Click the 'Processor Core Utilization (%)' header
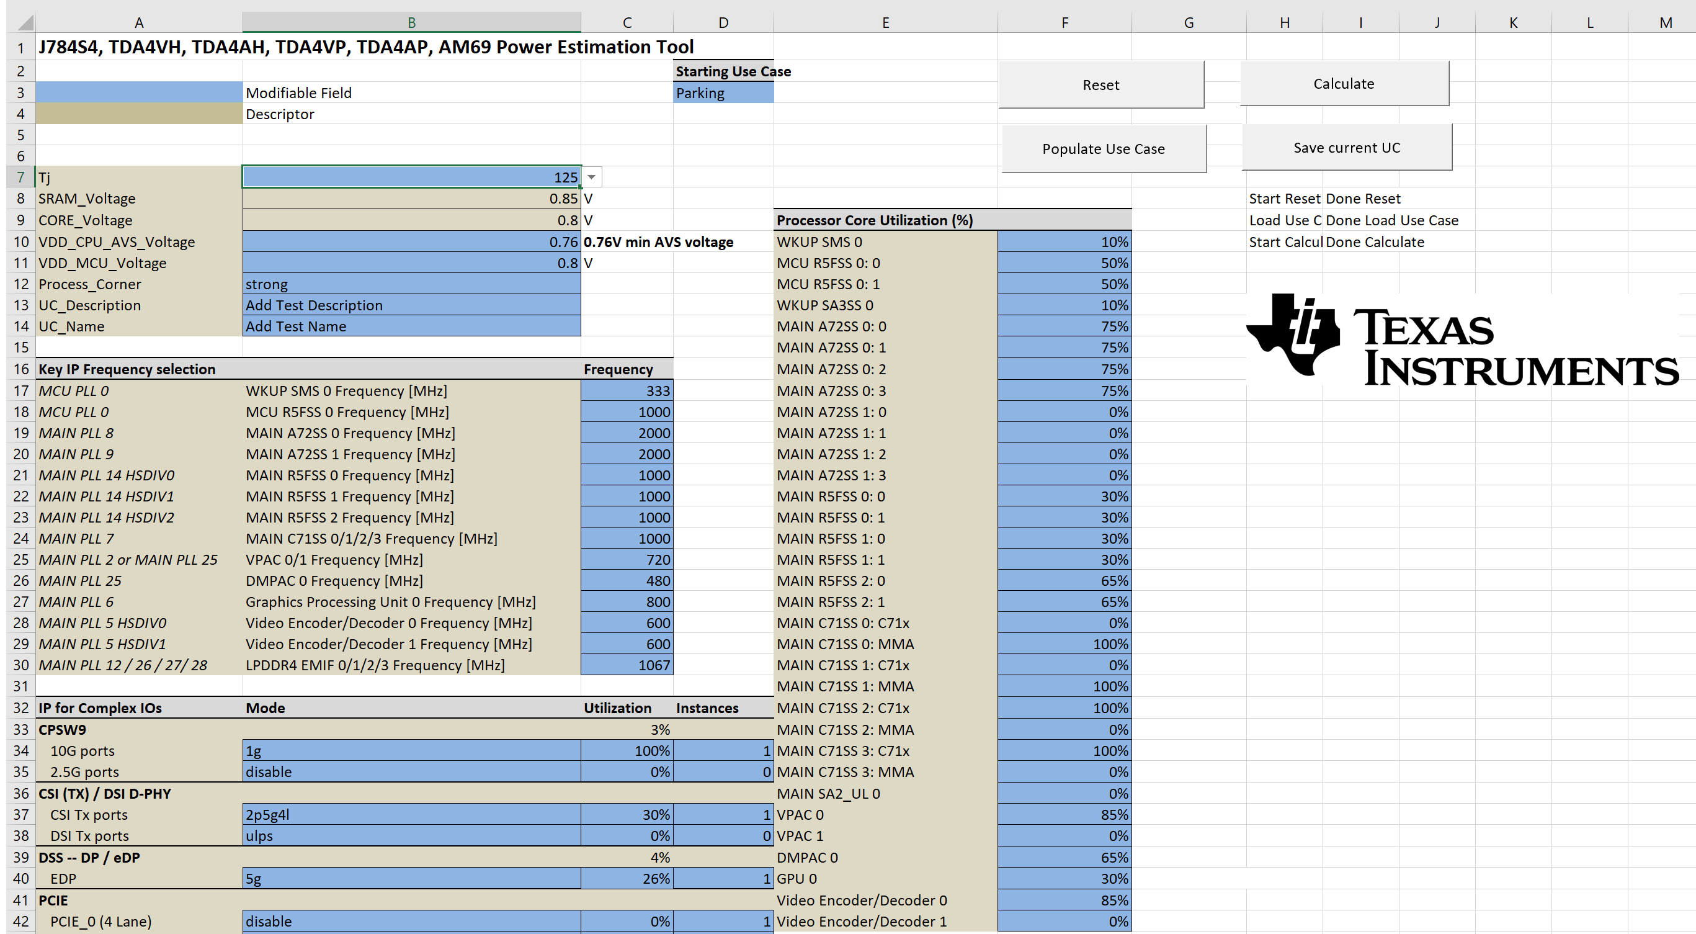The image size is (1696, 934). (874, 220)
